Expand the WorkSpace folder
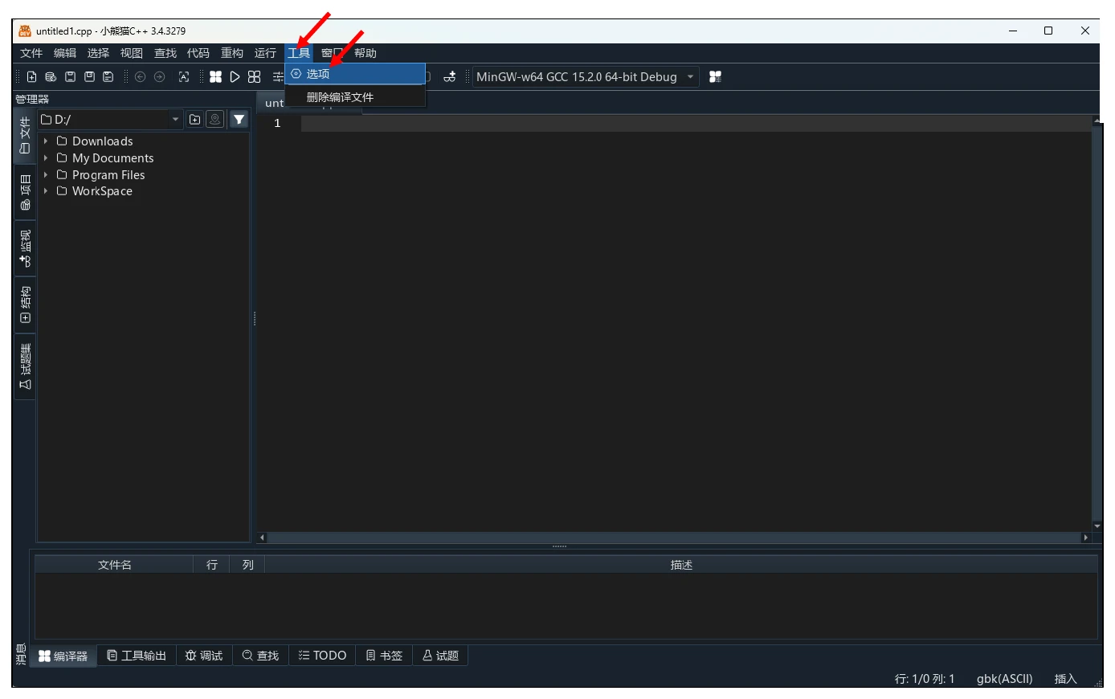Screen dimensions: 1115x699 click(x=46, y=191)
